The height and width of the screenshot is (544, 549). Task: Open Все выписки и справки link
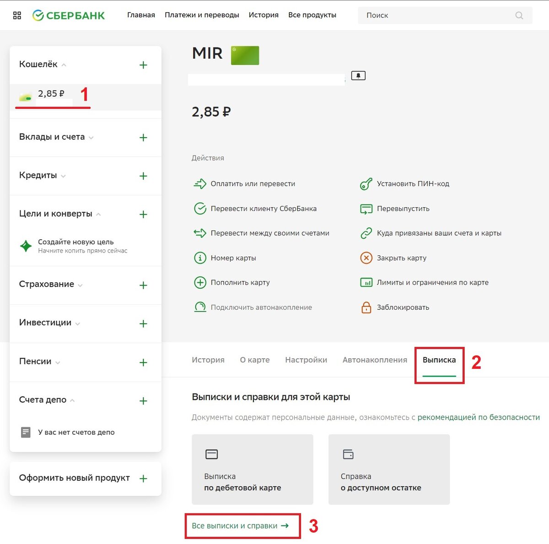pos(240,526)
